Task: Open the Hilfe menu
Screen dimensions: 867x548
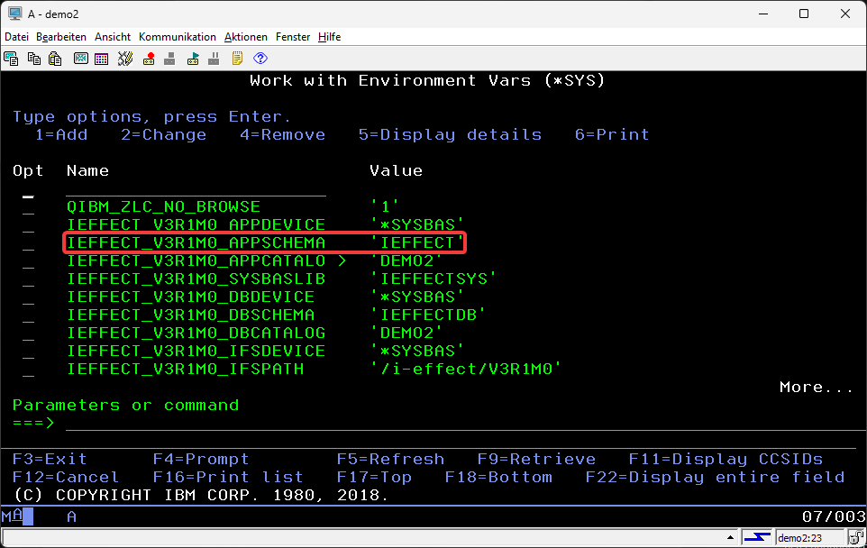Action: (x=329, y=37)
